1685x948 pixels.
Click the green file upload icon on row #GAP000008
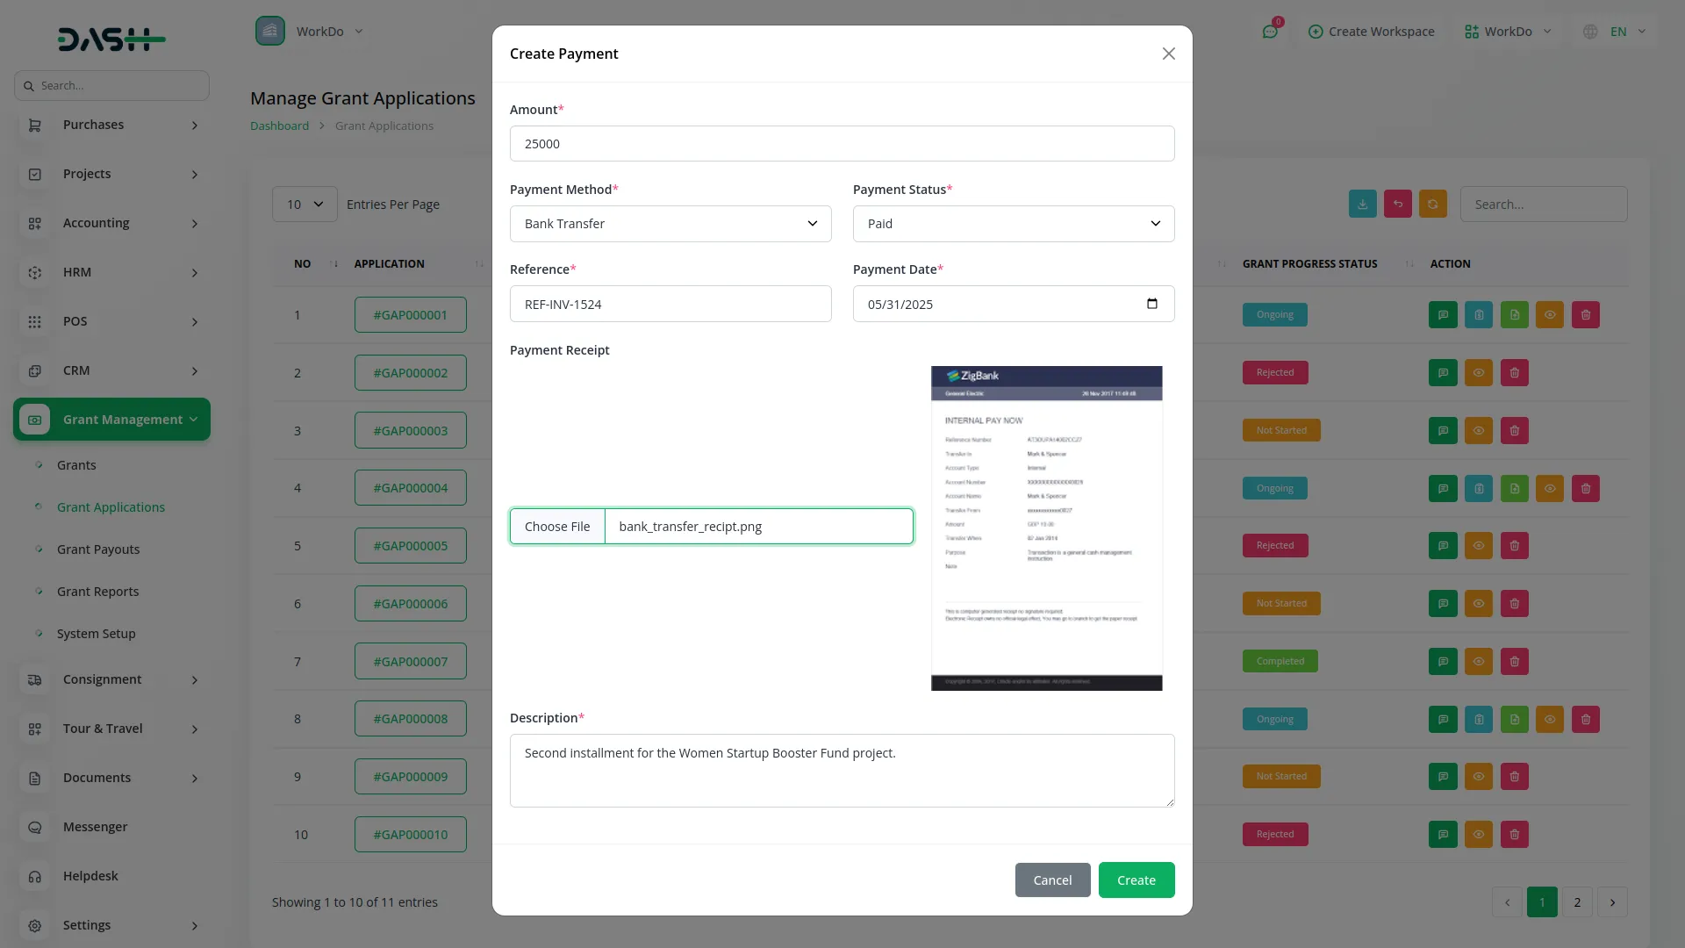pos(1514,719)
